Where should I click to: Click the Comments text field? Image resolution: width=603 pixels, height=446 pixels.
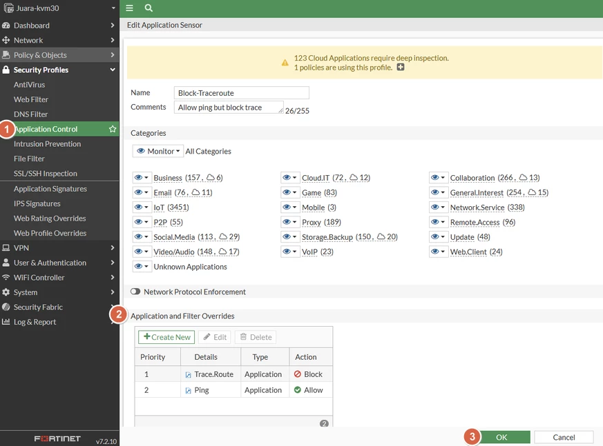click(229, 108)
